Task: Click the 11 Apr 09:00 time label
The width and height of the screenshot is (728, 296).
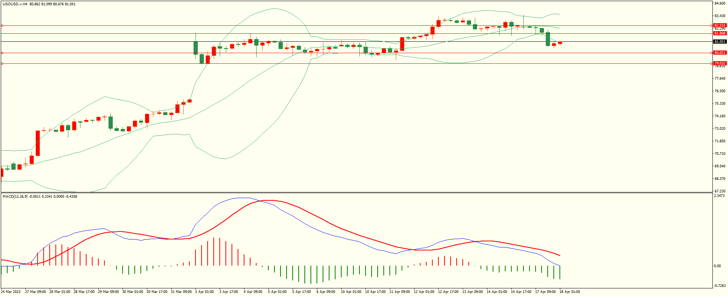Action: [400, 292]
